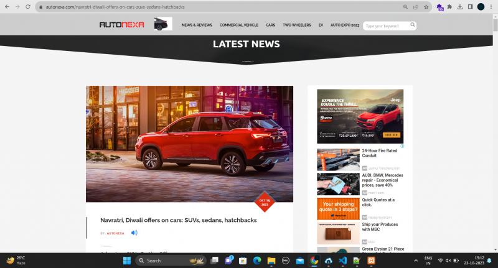
Task: Show hidden system tray icons chevron
Action: click(x=415, y=260)
